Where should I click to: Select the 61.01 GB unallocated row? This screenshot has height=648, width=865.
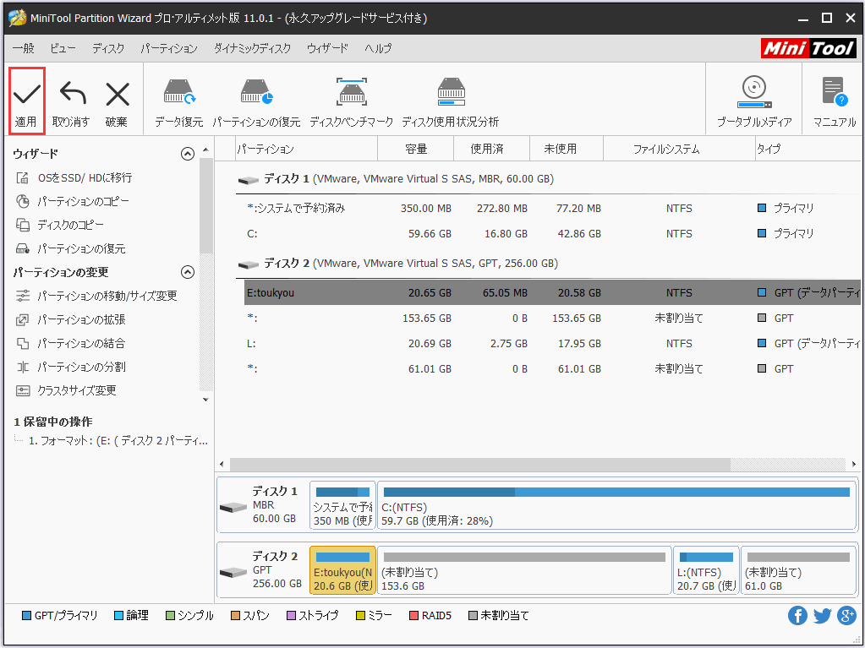click(x=552, y=368)
